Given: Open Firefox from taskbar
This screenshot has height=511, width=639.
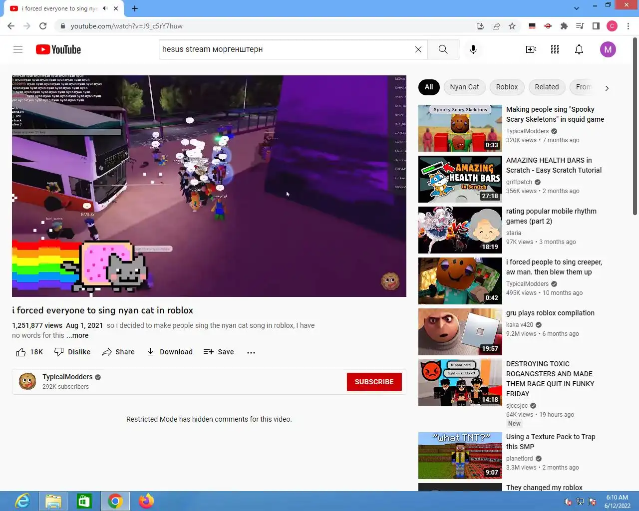Looking at the screenshot, I should pos(146,501).
